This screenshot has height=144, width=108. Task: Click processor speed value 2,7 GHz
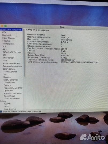(65, 42)
